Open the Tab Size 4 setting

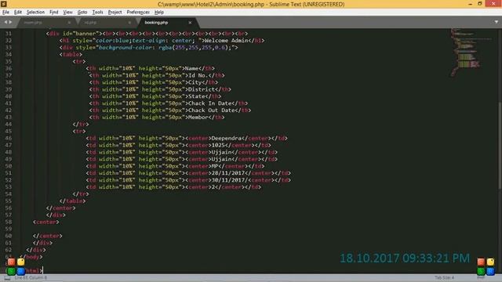[x=444, y=278]
